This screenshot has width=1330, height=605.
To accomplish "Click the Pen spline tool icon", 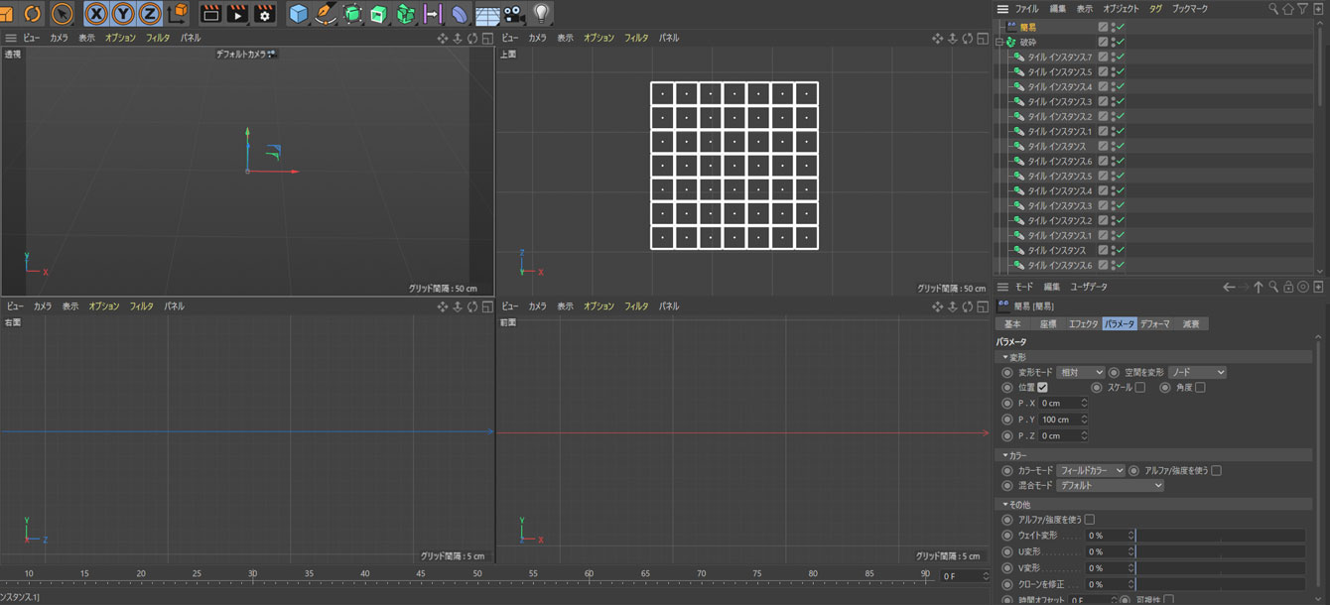I will point(325,14).
